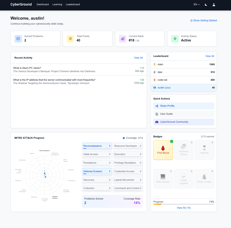Click the Coverage indicator dot

[124, 138]
